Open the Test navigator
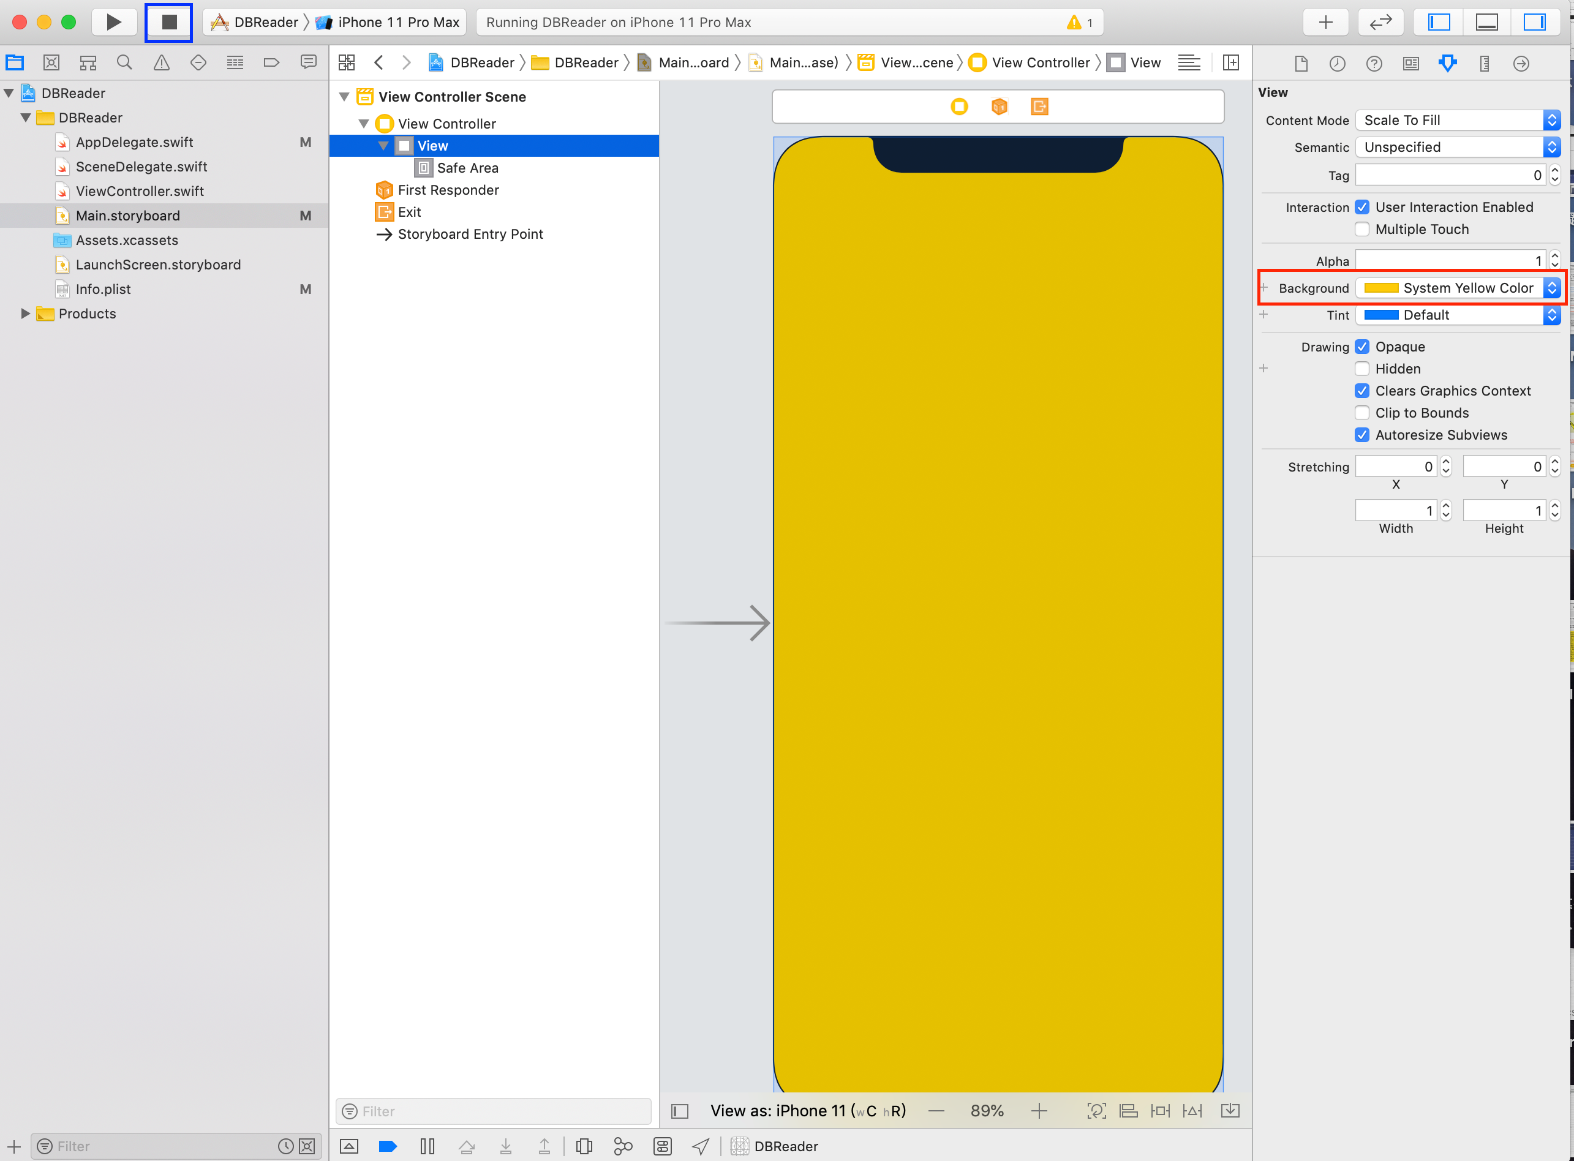Image resolution: width=1574 pixels, height=1161 pixels. pos(198,62)
